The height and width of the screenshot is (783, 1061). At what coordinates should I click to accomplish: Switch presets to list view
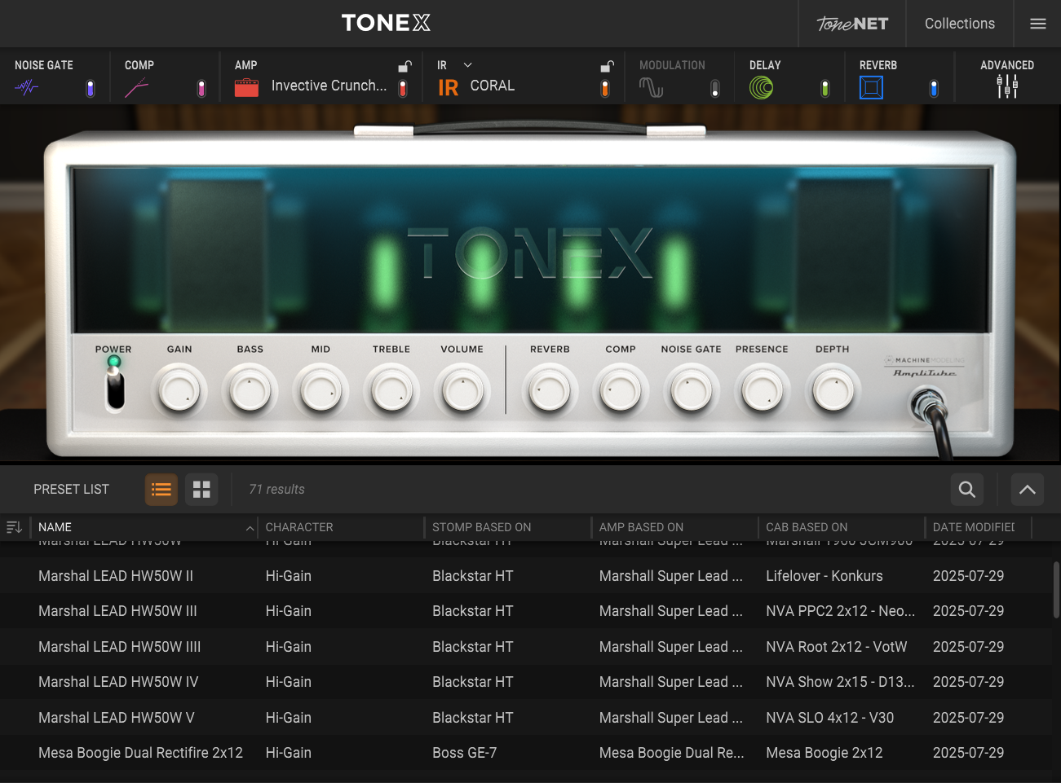pos(161,490)
